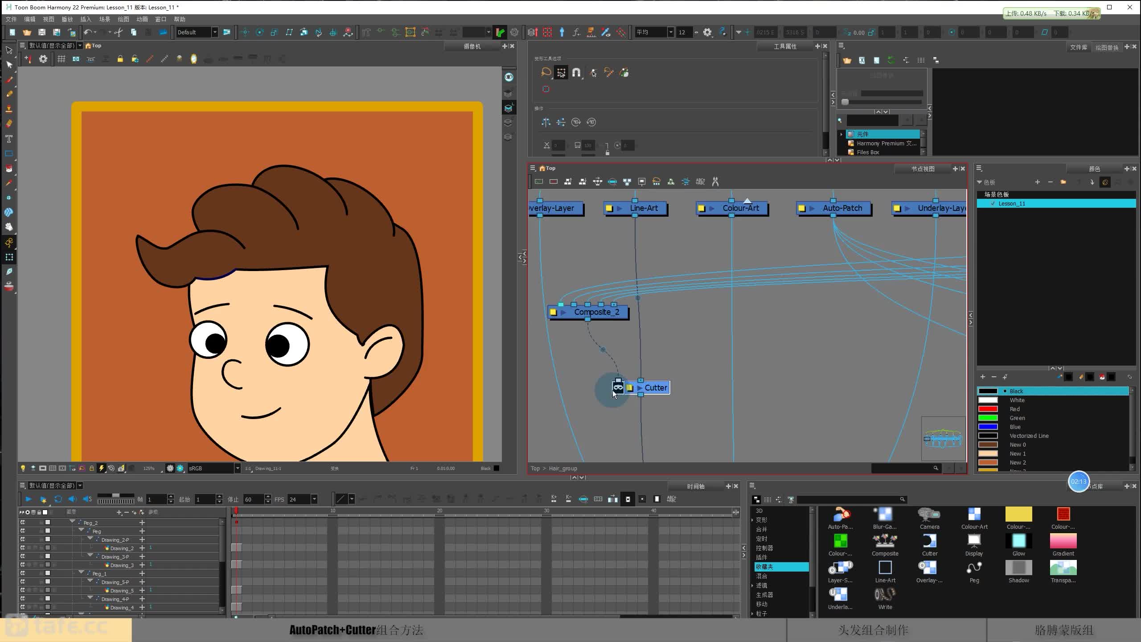Select the Lesson_11 palette in palette list

1056,203
